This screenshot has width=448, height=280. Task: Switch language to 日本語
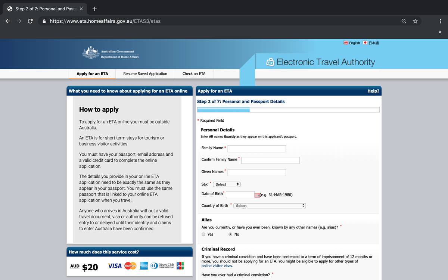374,43
